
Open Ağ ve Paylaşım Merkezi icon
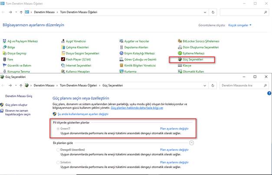click(20, 41)
